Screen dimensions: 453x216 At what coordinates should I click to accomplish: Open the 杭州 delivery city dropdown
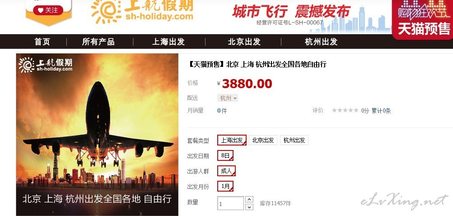[x=228, y=98]
